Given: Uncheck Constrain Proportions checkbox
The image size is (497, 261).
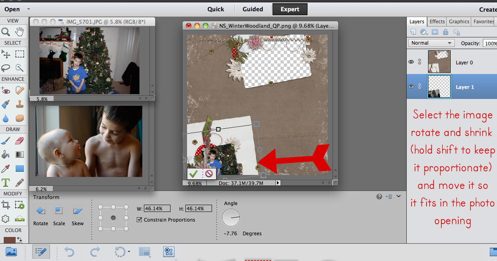Looking at the screenshot, I should click(139, 220).
